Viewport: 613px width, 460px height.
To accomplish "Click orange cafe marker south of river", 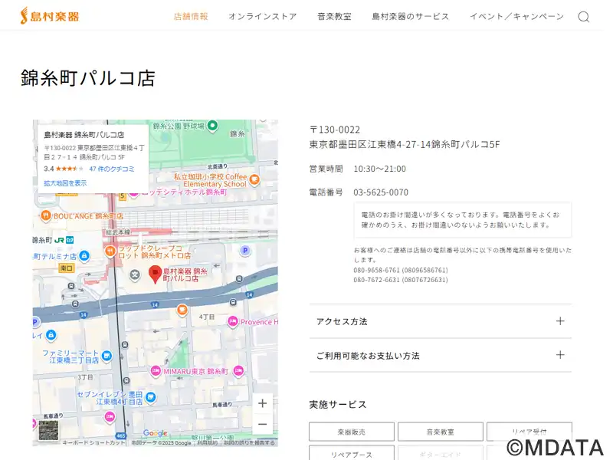I will point(182,310).
